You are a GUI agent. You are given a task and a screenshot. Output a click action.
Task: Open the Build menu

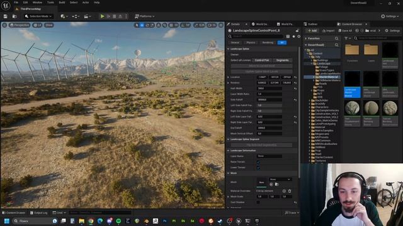[62, 3]
